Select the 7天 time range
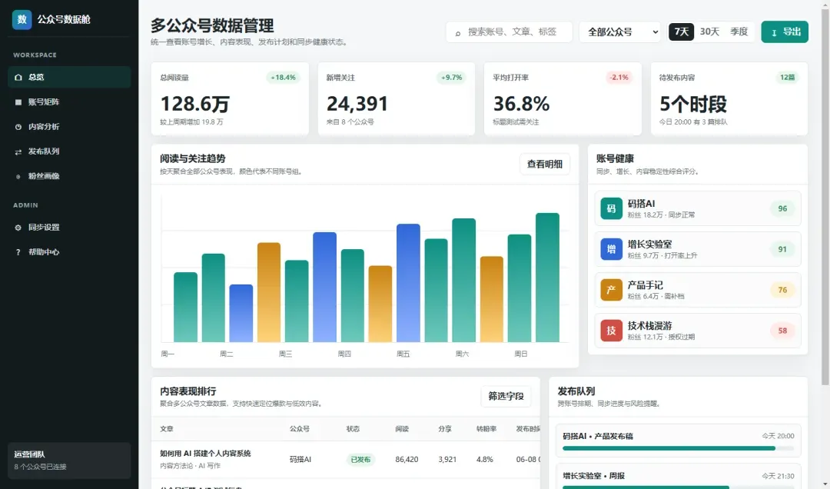Image resolution: width=830 pixels, height=489 pixels. (681, 32)
